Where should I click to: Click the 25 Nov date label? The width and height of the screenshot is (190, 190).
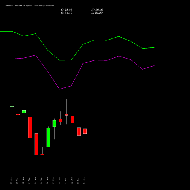click(41, 180)
